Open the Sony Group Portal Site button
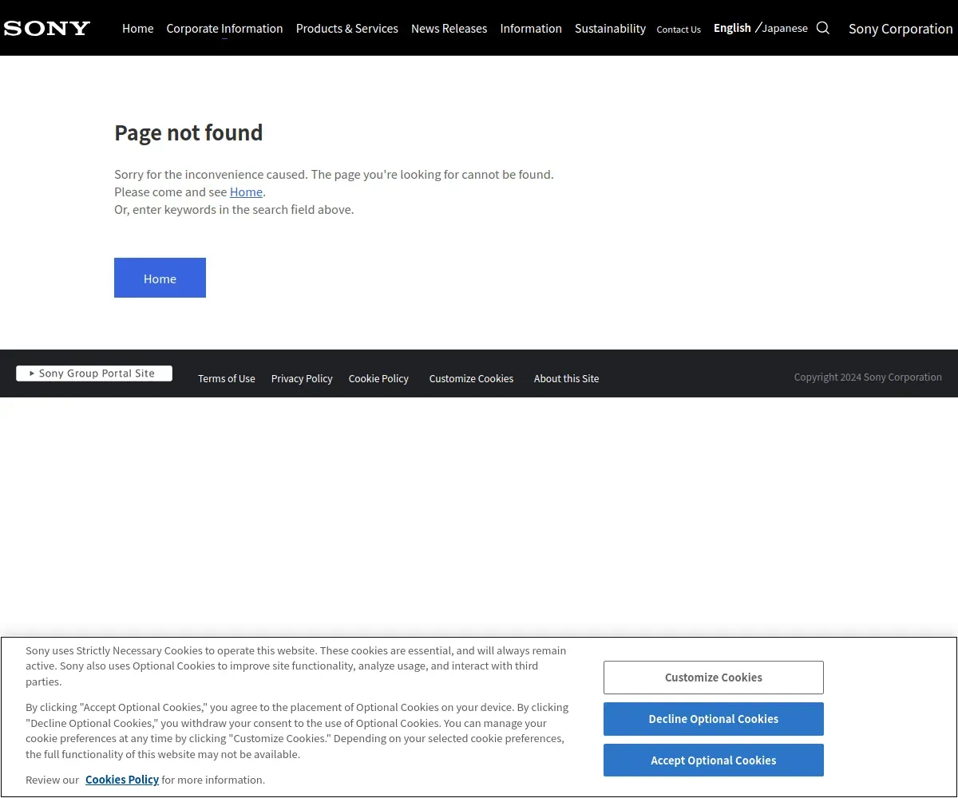 tap(94, 373)
